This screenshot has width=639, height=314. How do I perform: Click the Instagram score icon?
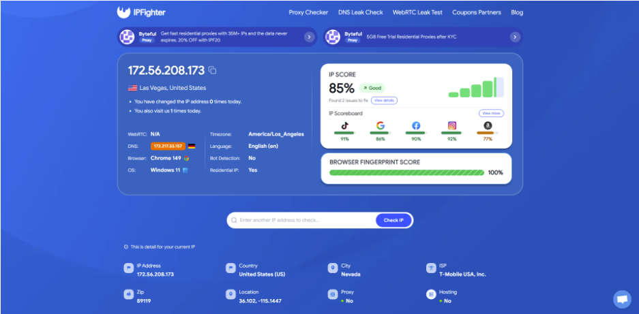click(452, 125)
